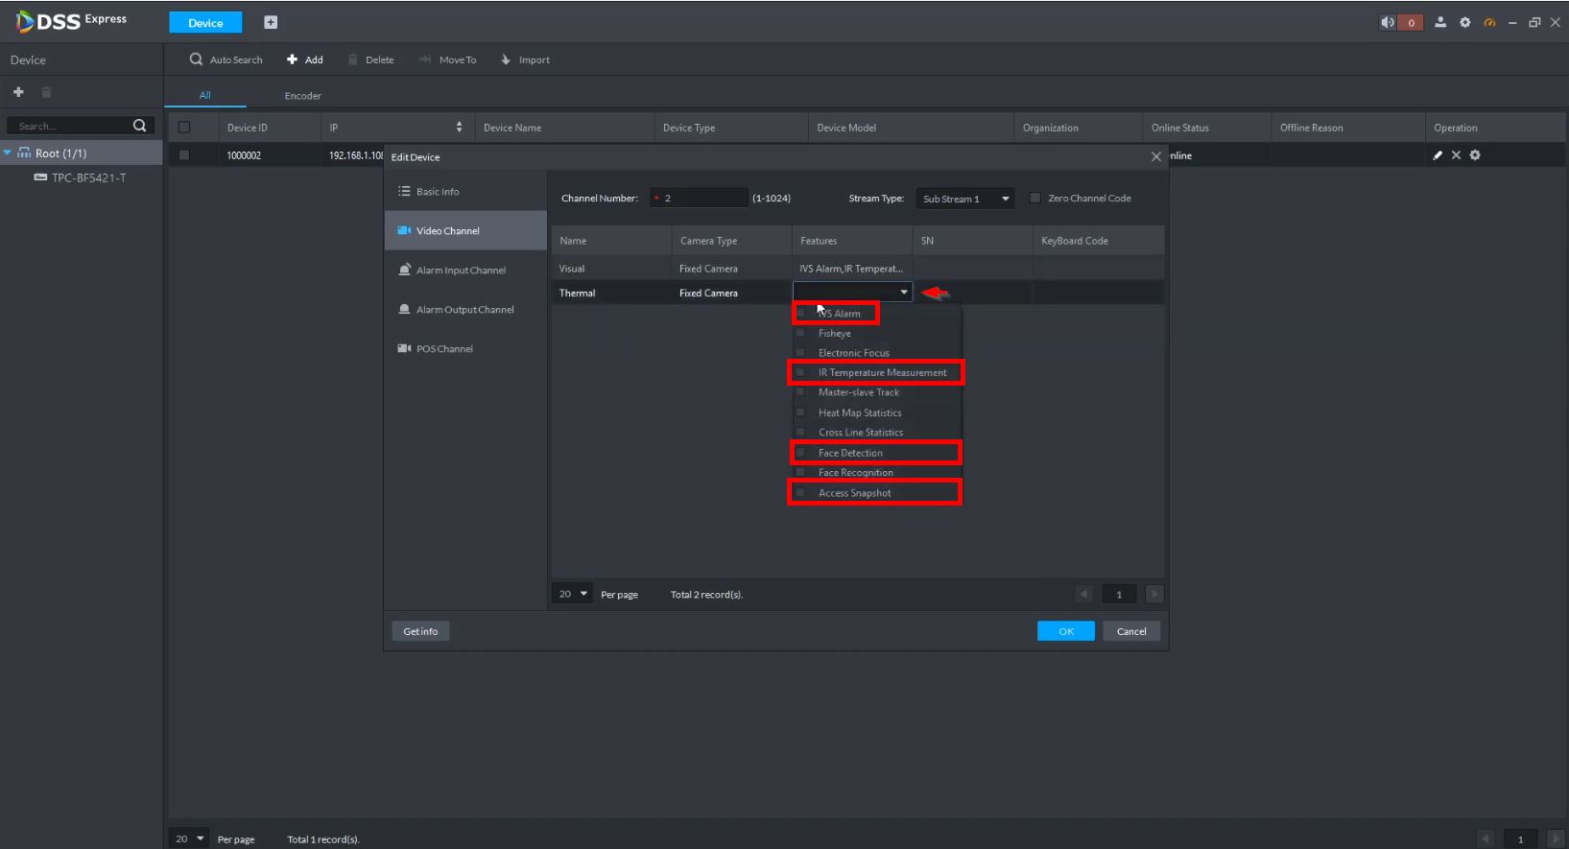Viewport: 1569px width, 849px height.
Task: Open the user account icon in title bar
Action: (x=1440, y=22)
